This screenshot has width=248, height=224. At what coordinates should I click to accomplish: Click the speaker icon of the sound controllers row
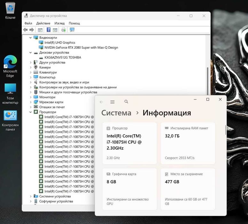(x=36, y=82)
